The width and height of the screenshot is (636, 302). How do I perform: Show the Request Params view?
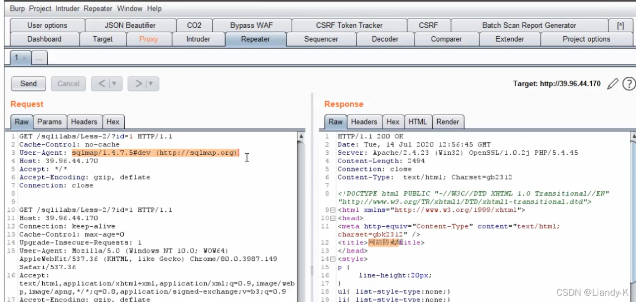click(50, 121)
